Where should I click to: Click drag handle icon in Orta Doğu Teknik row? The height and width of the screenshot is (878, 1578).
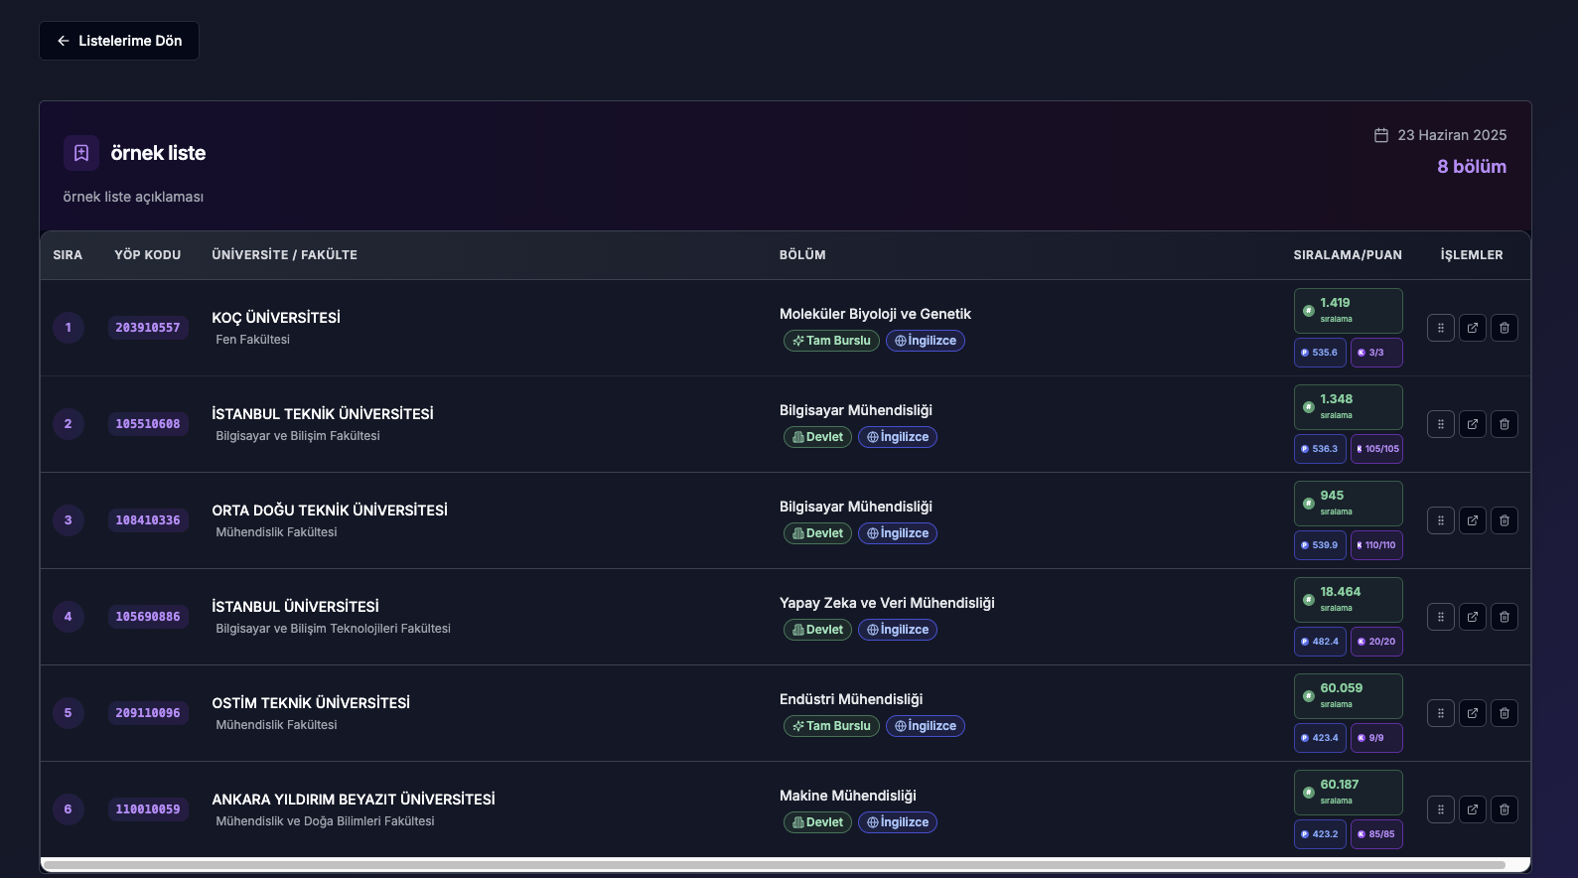pos(1441,520)
